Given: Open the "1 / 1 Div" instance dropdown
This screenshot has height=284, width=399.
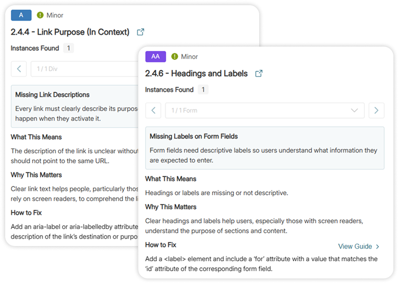Looking at the screenshot, I should (x=84, y=69).
